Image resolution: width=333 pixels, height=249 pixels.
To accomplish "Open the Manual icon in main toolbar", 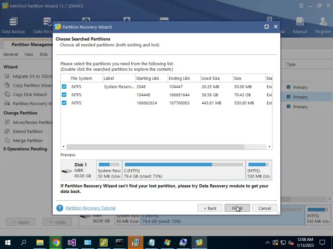I will pyautogui.click(x=300, y=25).
